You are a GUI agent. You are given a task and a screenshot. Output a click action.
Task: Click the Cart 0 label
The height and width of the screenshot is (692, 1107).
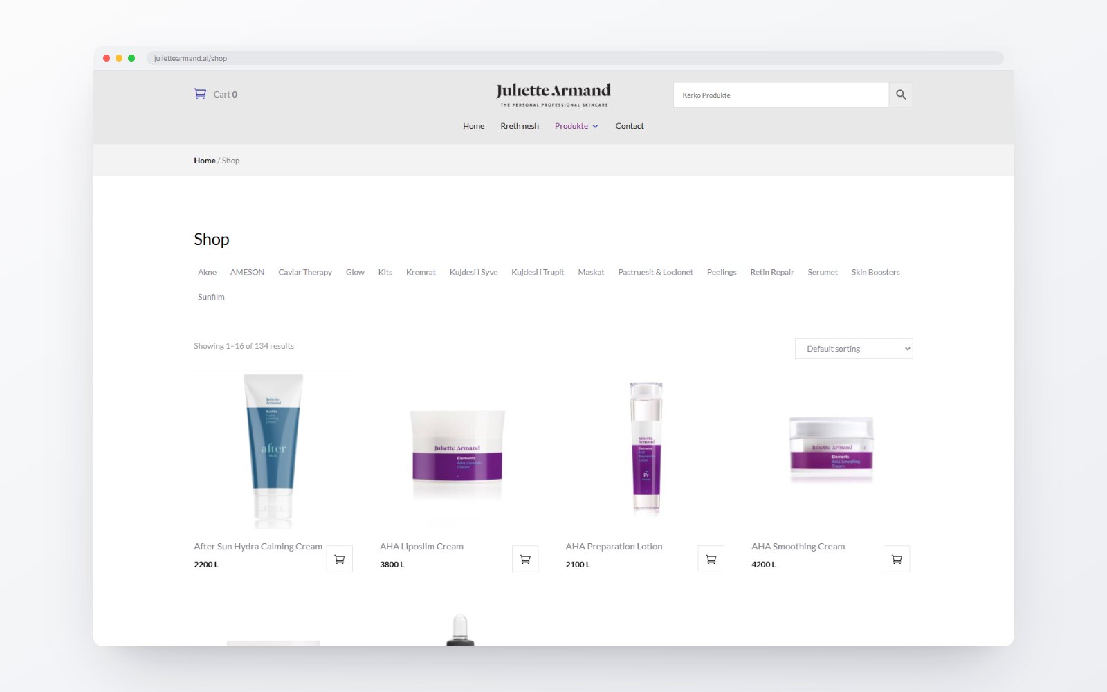[x=225, y=94]
